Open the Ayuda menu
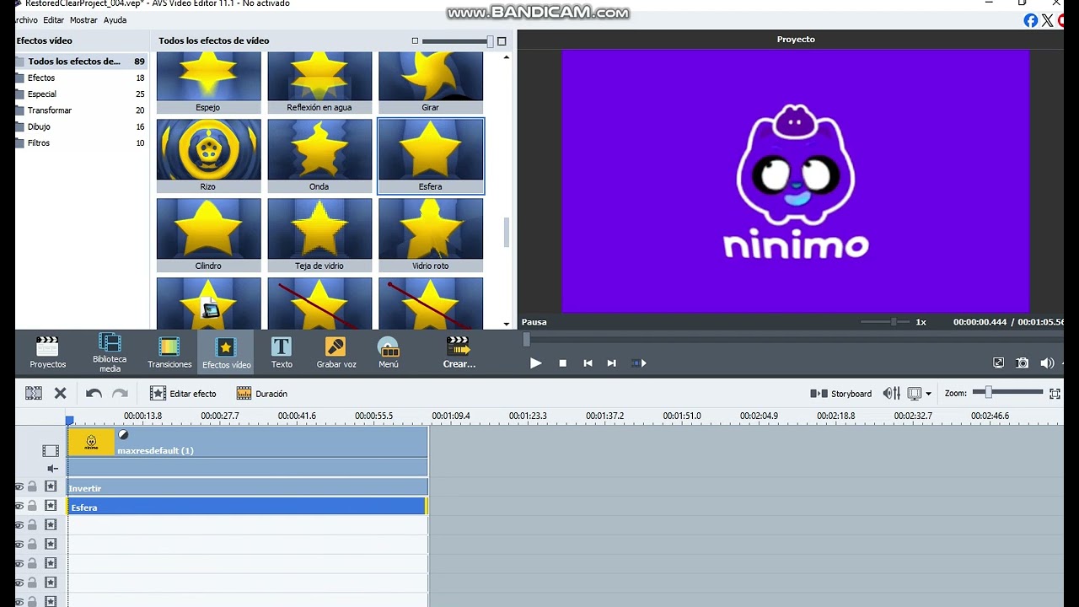 click(x=115, y=20)
